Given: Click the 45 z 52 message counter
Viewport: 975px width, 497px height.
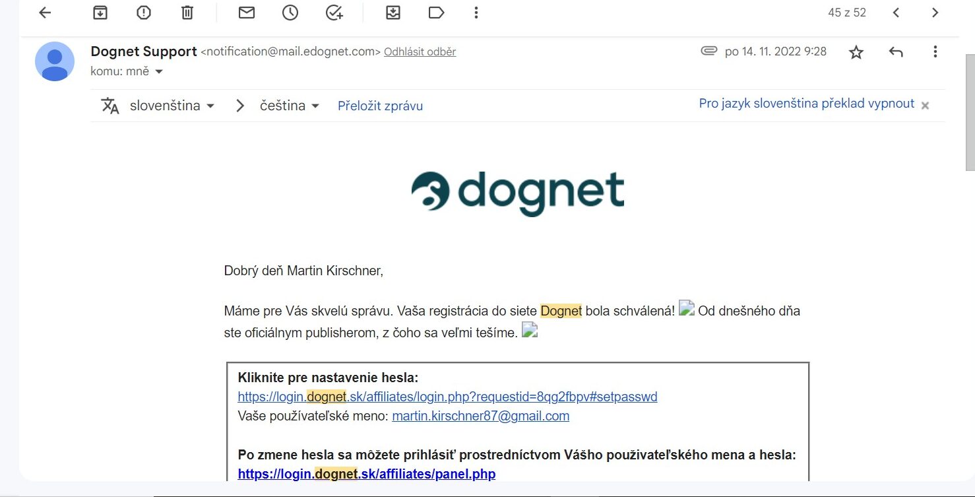Looking at the screenshot, I should 847,13.
